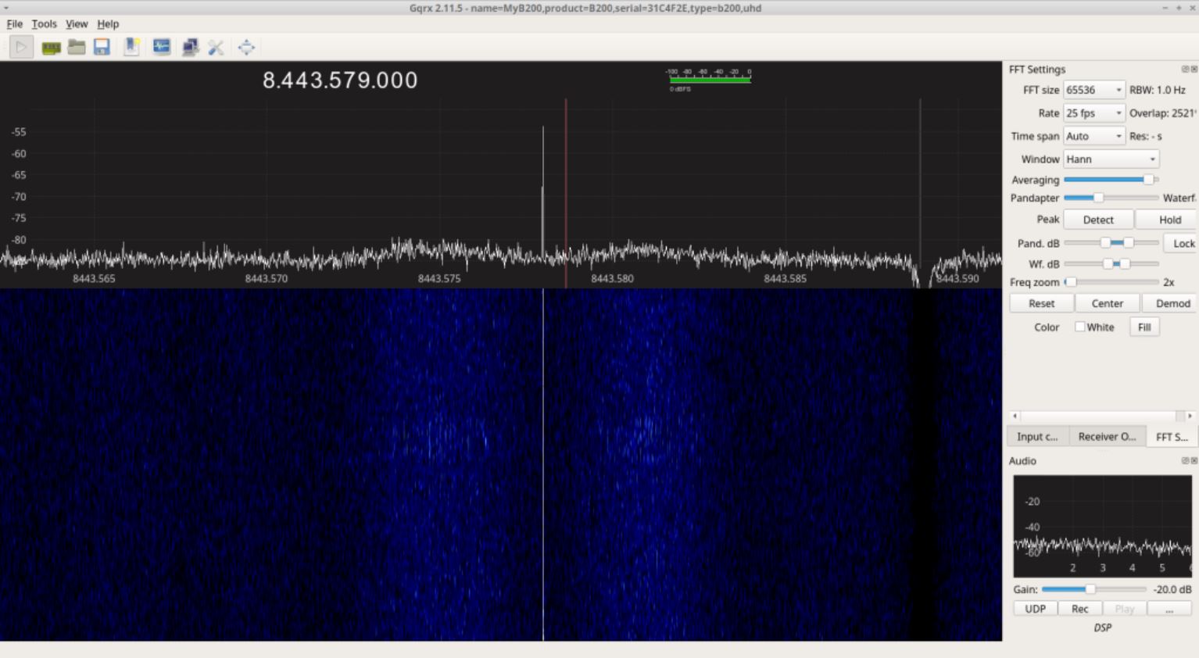This screenshot has height=658, width=1199.
Task: Toggle Peak Detect button
Action: [1098, 220]
